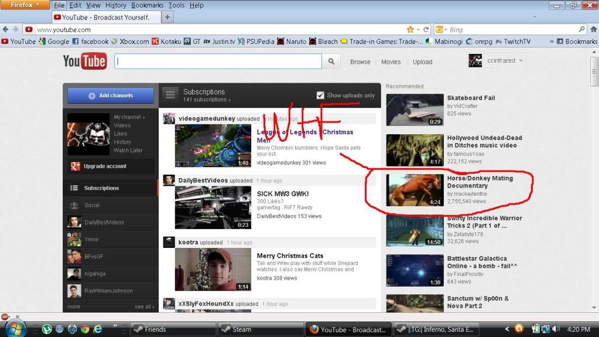
Task: Open a new tab with the plus button
Action: click(167, 18)
